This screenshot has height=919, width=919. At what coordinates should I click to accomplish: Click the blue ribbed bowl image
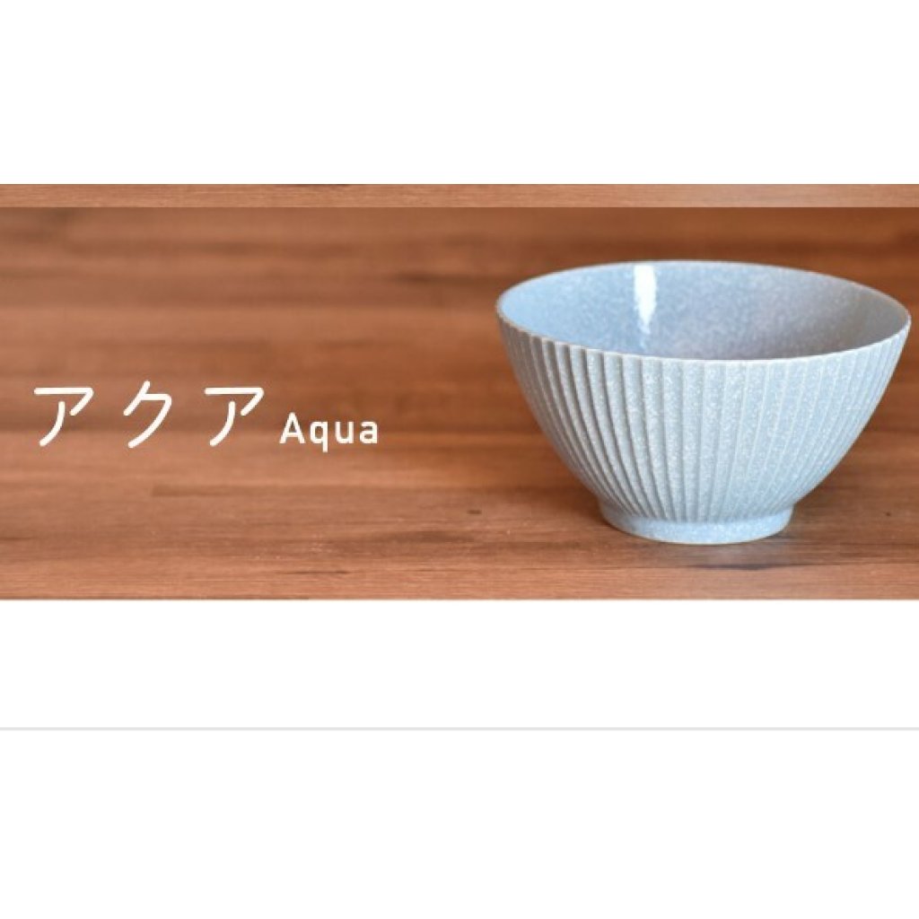[x=703, y=401]
